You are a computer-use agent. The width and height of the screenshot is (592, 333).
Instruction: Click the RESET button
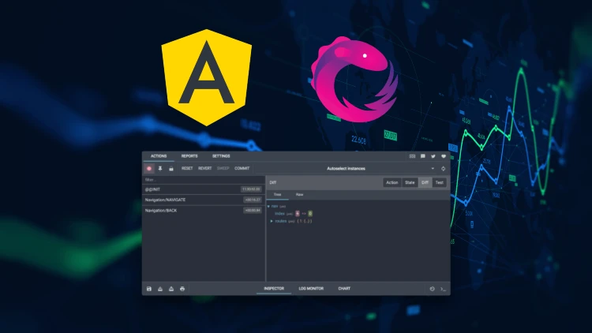click(187, 168)
